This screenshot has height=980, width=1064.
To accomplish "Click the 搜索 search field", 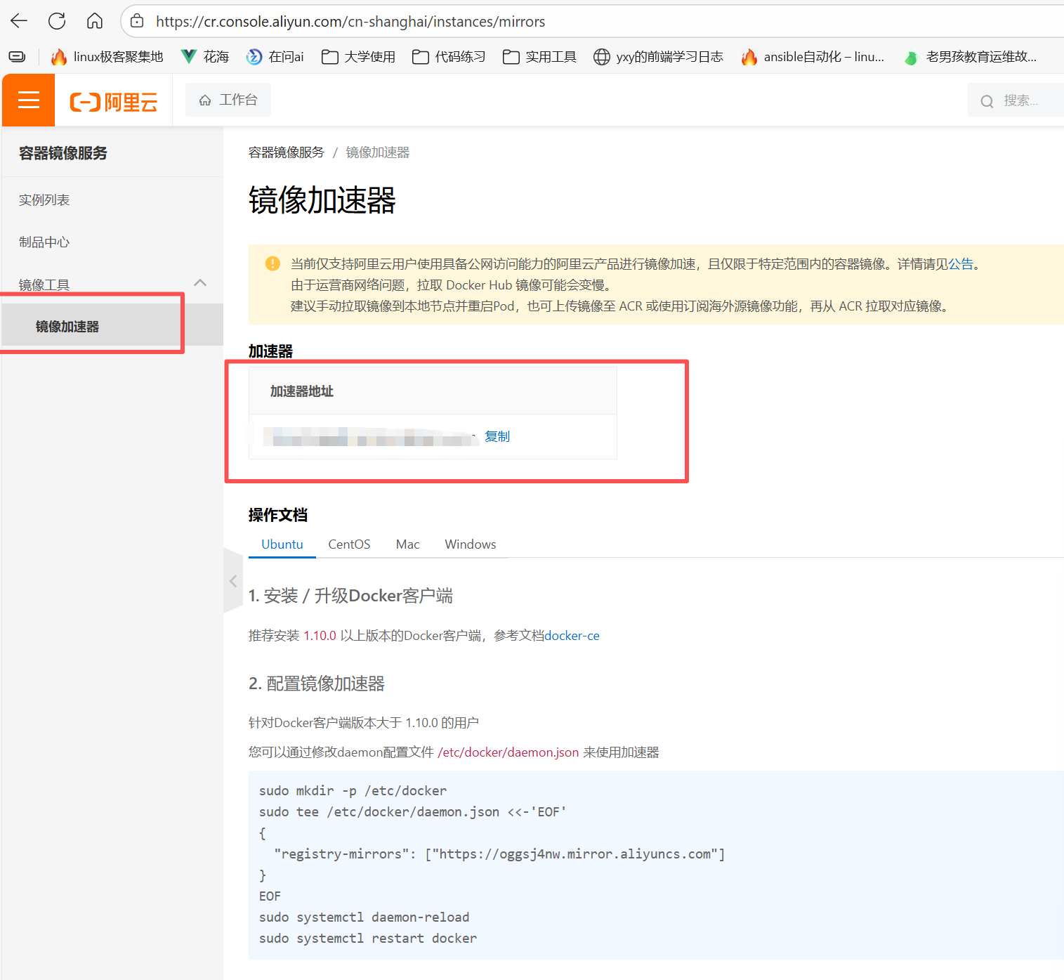I will tap(1018, 100).
